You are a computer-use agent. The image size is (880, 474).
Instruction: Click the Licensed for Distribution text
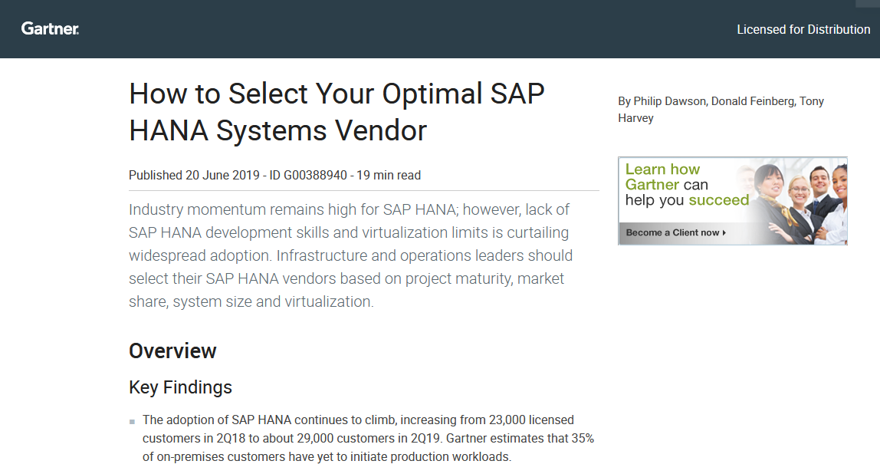(803, 29)
